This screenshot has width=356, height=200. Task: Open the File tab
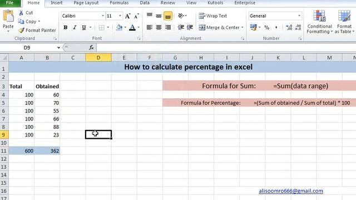(x=10, y=3)
